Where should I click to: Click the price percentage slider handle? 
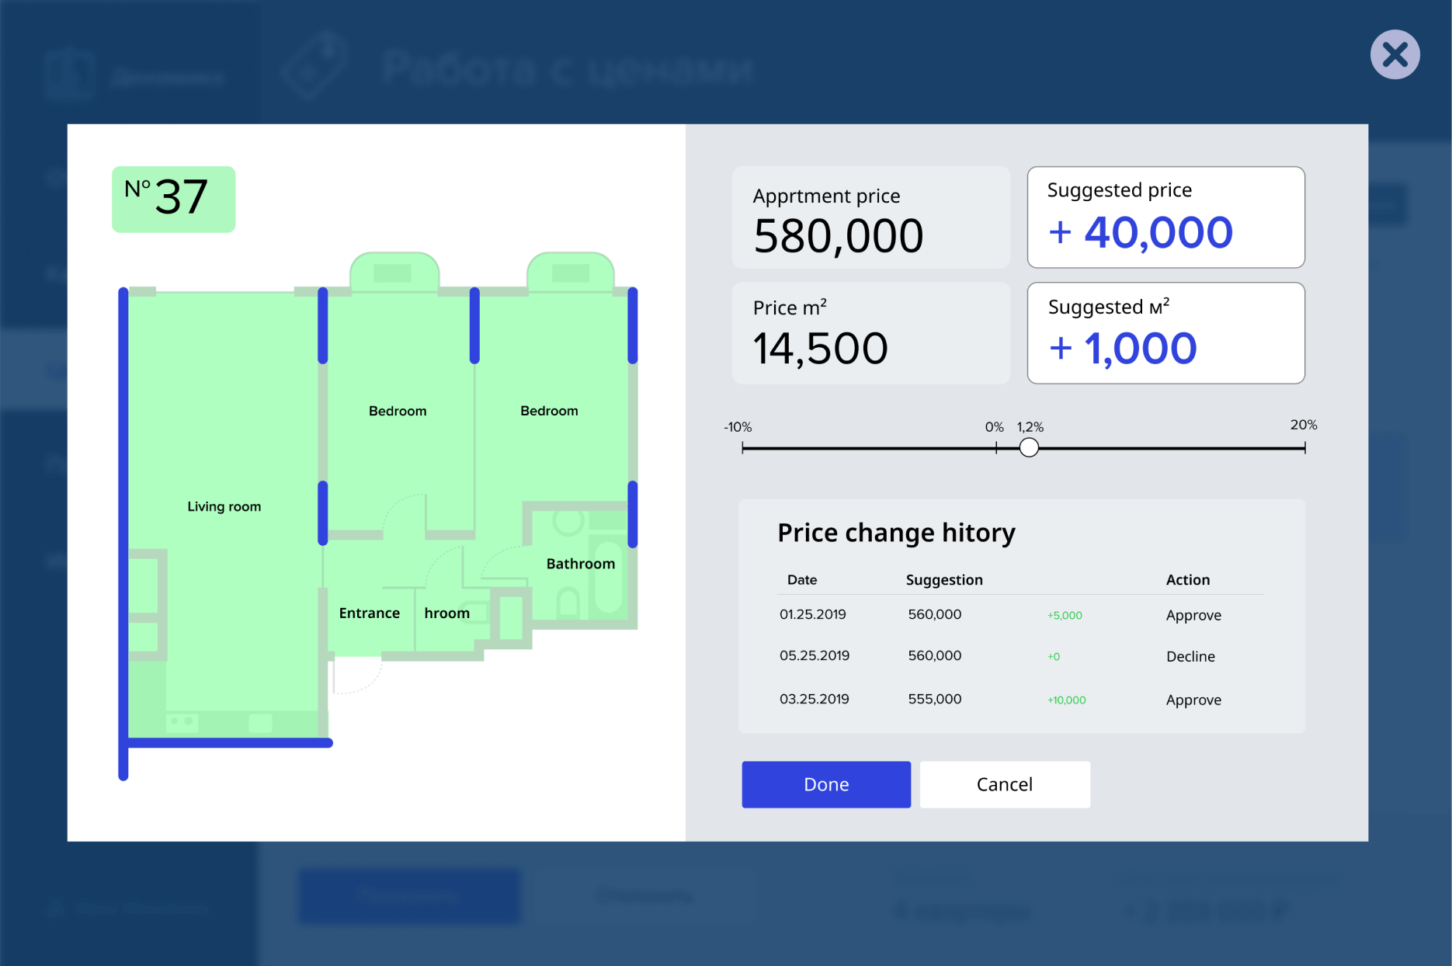coord(1029,447)
